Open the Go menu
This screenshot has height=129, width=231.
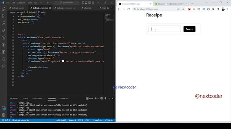pyautogui.click(x=35, y=3)
